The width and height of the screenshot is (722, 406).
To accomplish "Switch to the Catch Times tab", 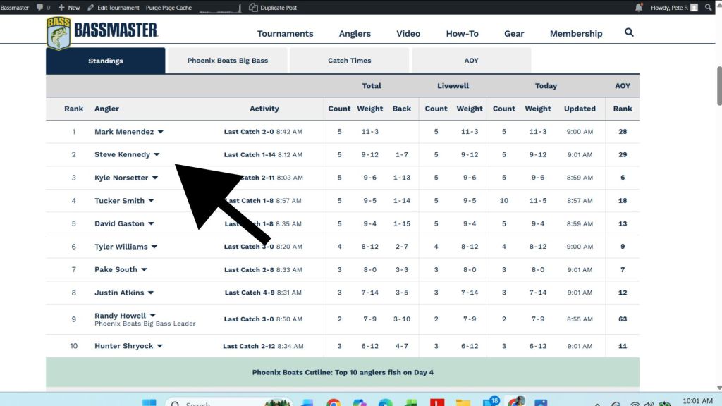I will click(349, 61).
